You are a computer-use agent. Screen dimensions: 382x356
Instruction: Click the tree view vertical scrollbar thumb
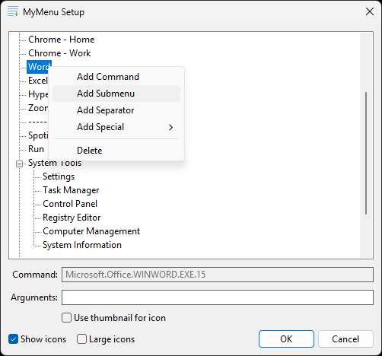[x=366, y=153]
